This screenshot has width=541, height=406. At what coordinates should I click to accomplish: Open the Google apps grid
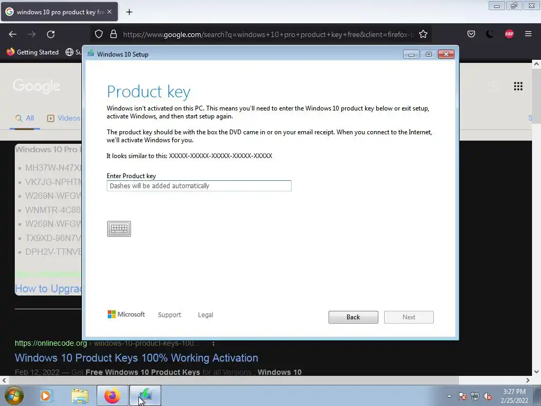(518, 86)
